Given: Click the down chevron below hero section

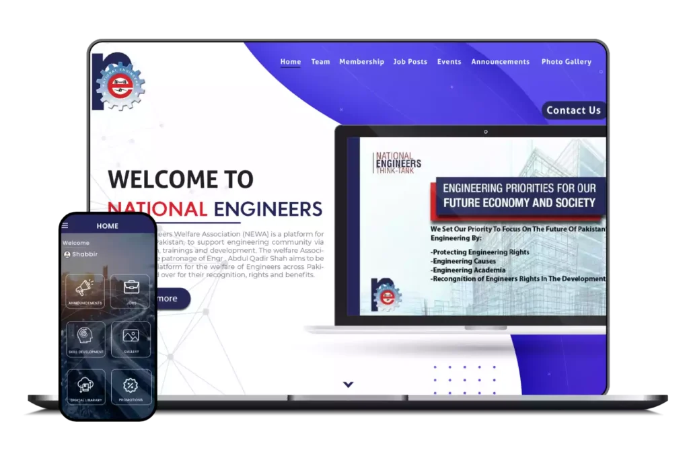Looking at the screenshot, I should [349, 385].
